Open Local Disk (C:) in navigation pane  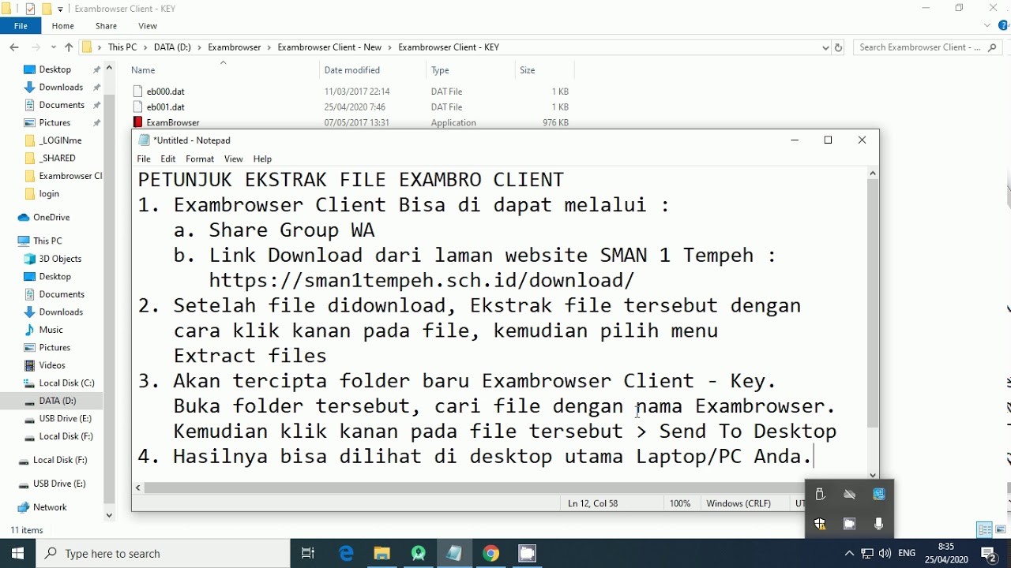[66, 383]
